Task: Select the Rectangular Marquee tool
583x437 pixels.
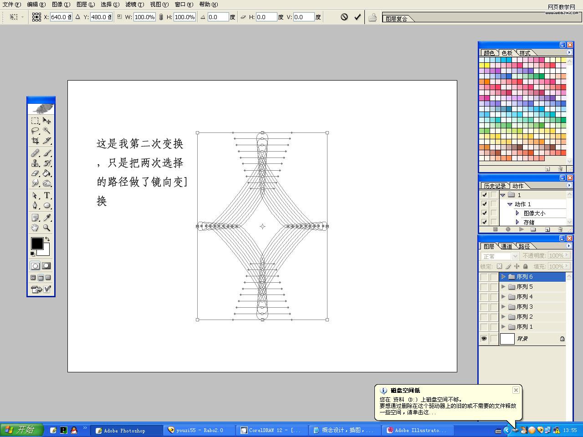Action: click(x=35, y=121)
